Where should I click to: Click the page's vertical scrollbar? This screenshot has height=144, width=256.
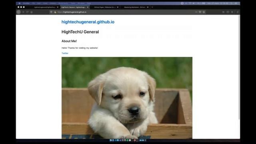[239, 67]
